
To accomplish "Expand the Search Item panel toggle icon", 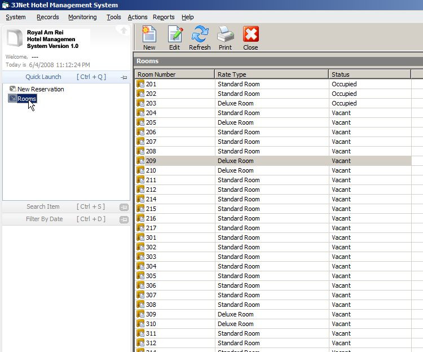I will 124,207.
